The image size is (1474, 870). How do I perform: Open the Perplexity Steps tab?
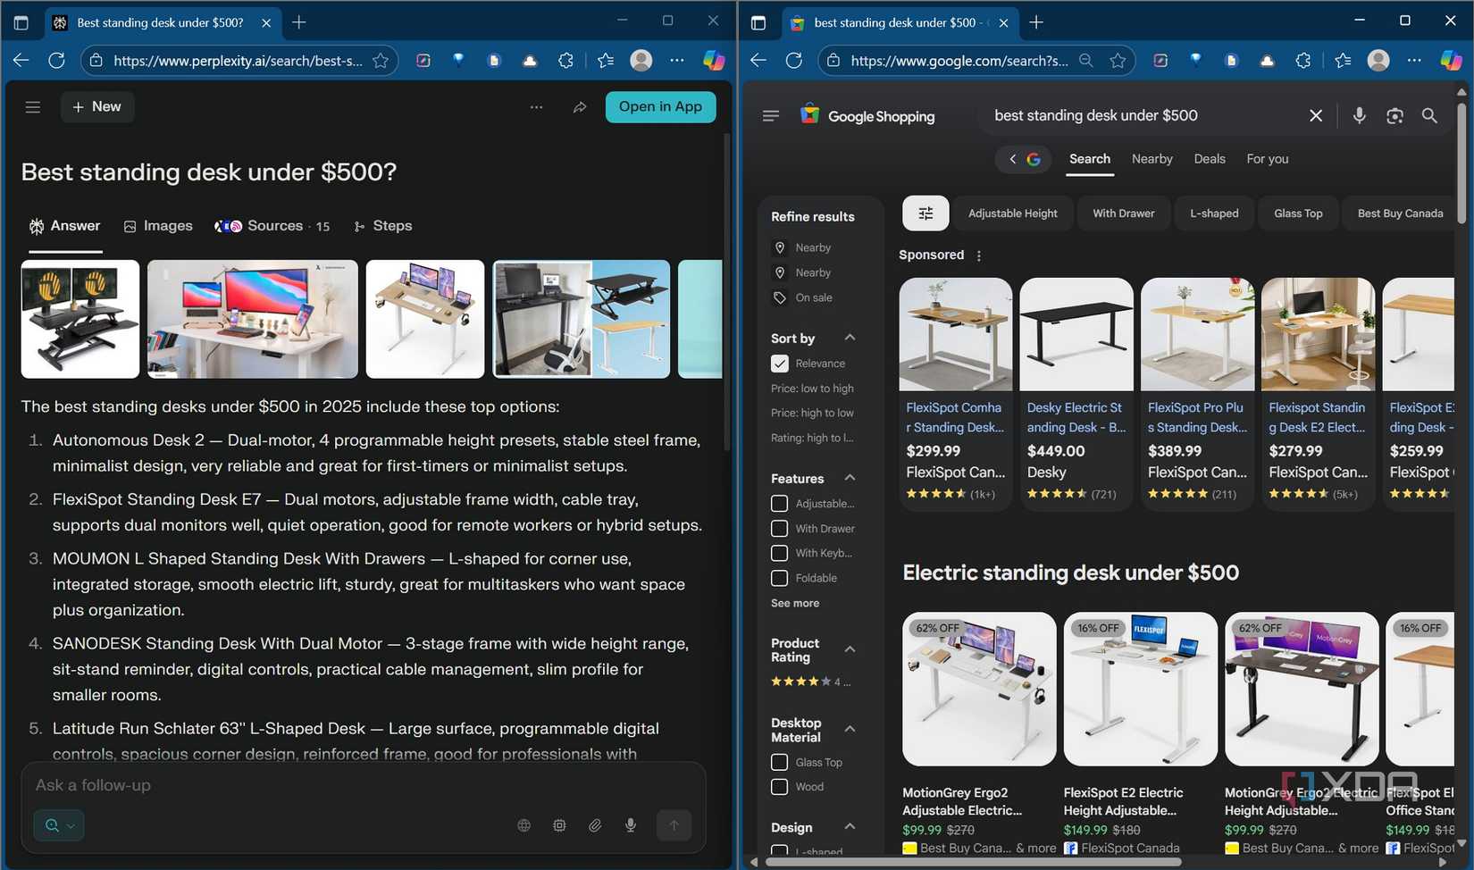pos(382,226)
